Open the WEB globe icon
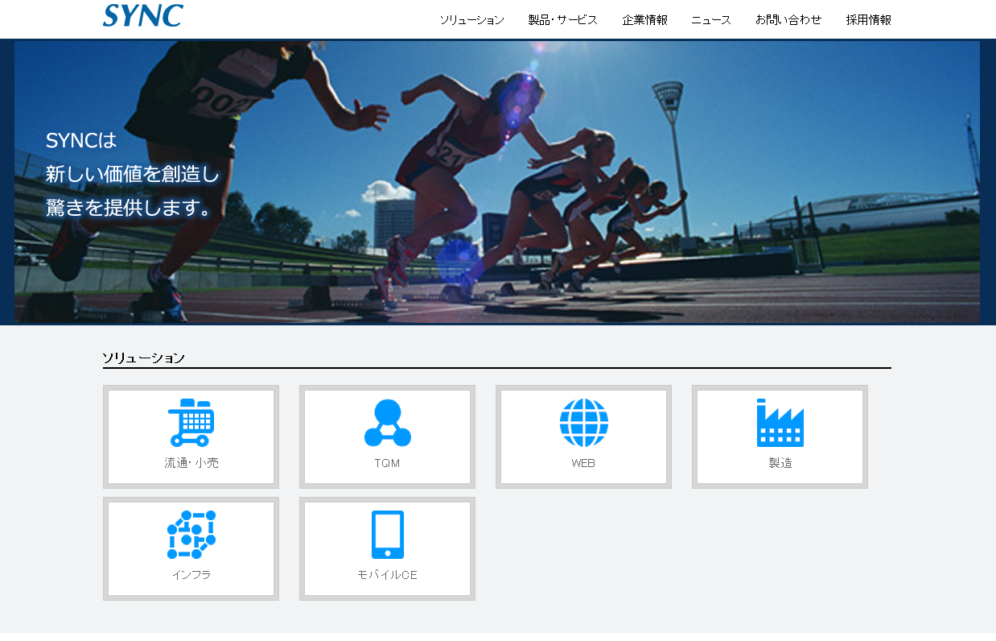Screen dimensions: 996x641 583,423
